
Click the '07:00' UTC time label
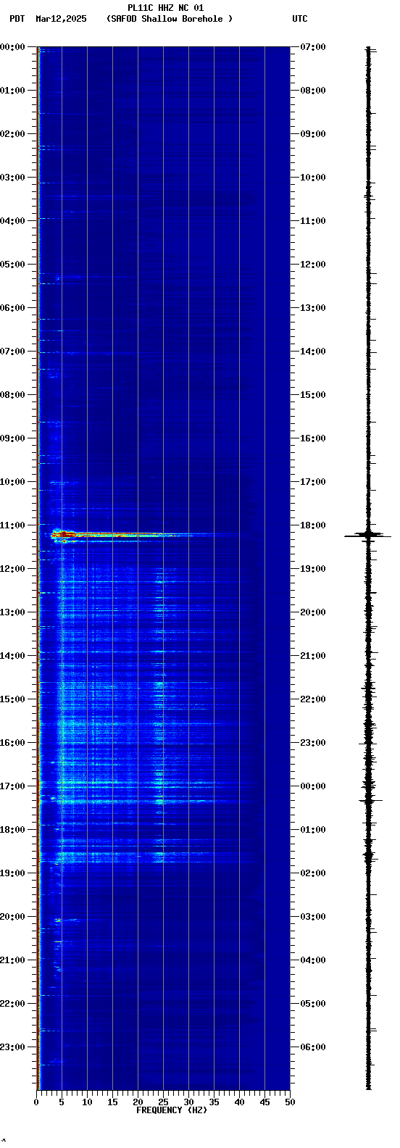(313, 47)
